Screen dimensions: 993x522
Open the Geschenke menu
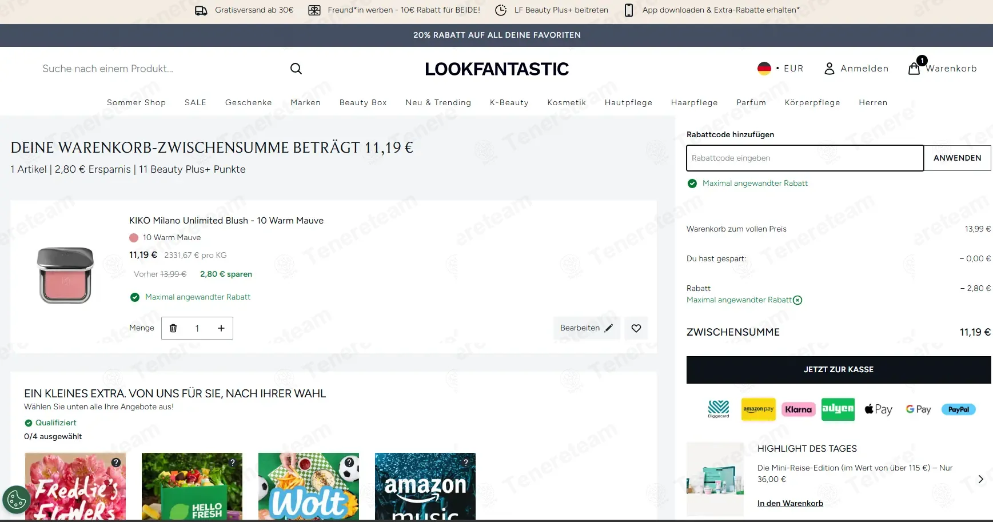point(249,102)
